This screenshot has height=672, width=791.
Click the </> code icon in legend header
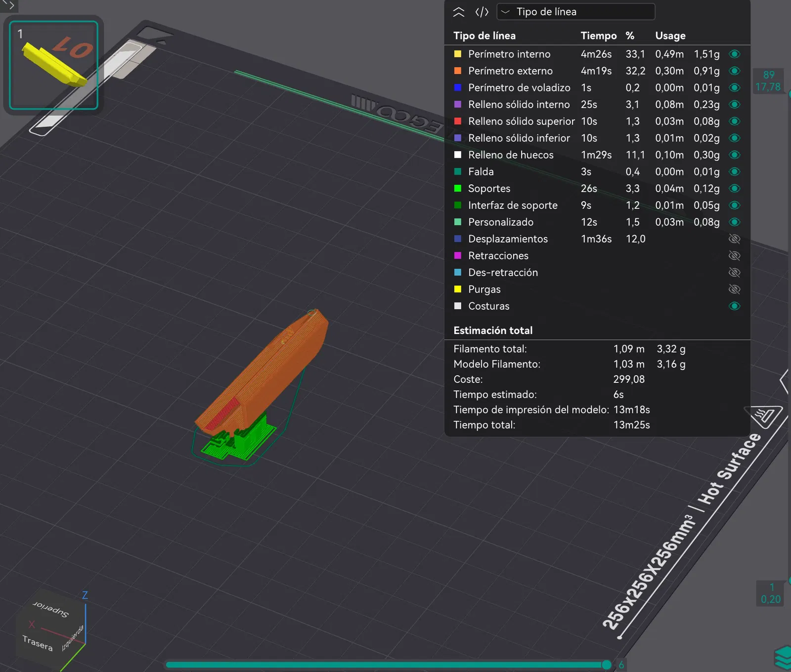point(482,12)
